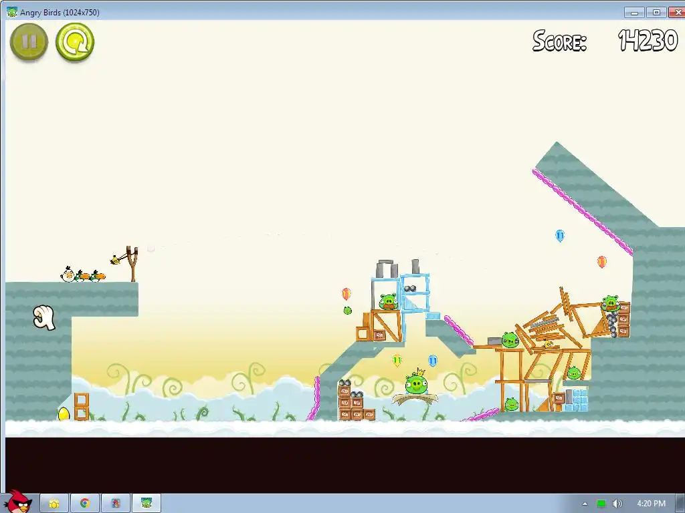Click the tiny pig under the red balloon
This screenshot has height=513, width=685.
[x=347, y=311]
